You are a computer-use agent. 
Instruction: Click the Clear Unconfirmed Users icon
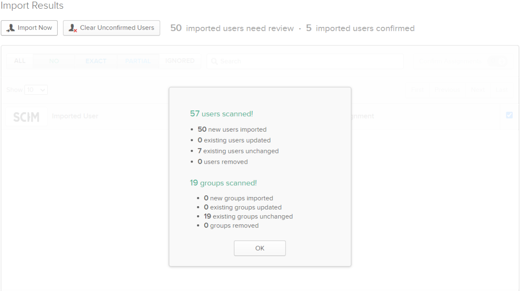coord(73,28)
